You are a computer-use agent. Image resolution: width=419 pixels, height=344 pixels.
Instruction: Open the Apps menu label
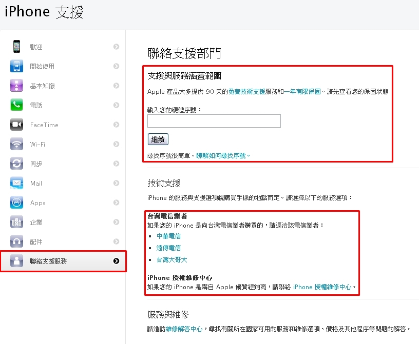coord(37,203)
